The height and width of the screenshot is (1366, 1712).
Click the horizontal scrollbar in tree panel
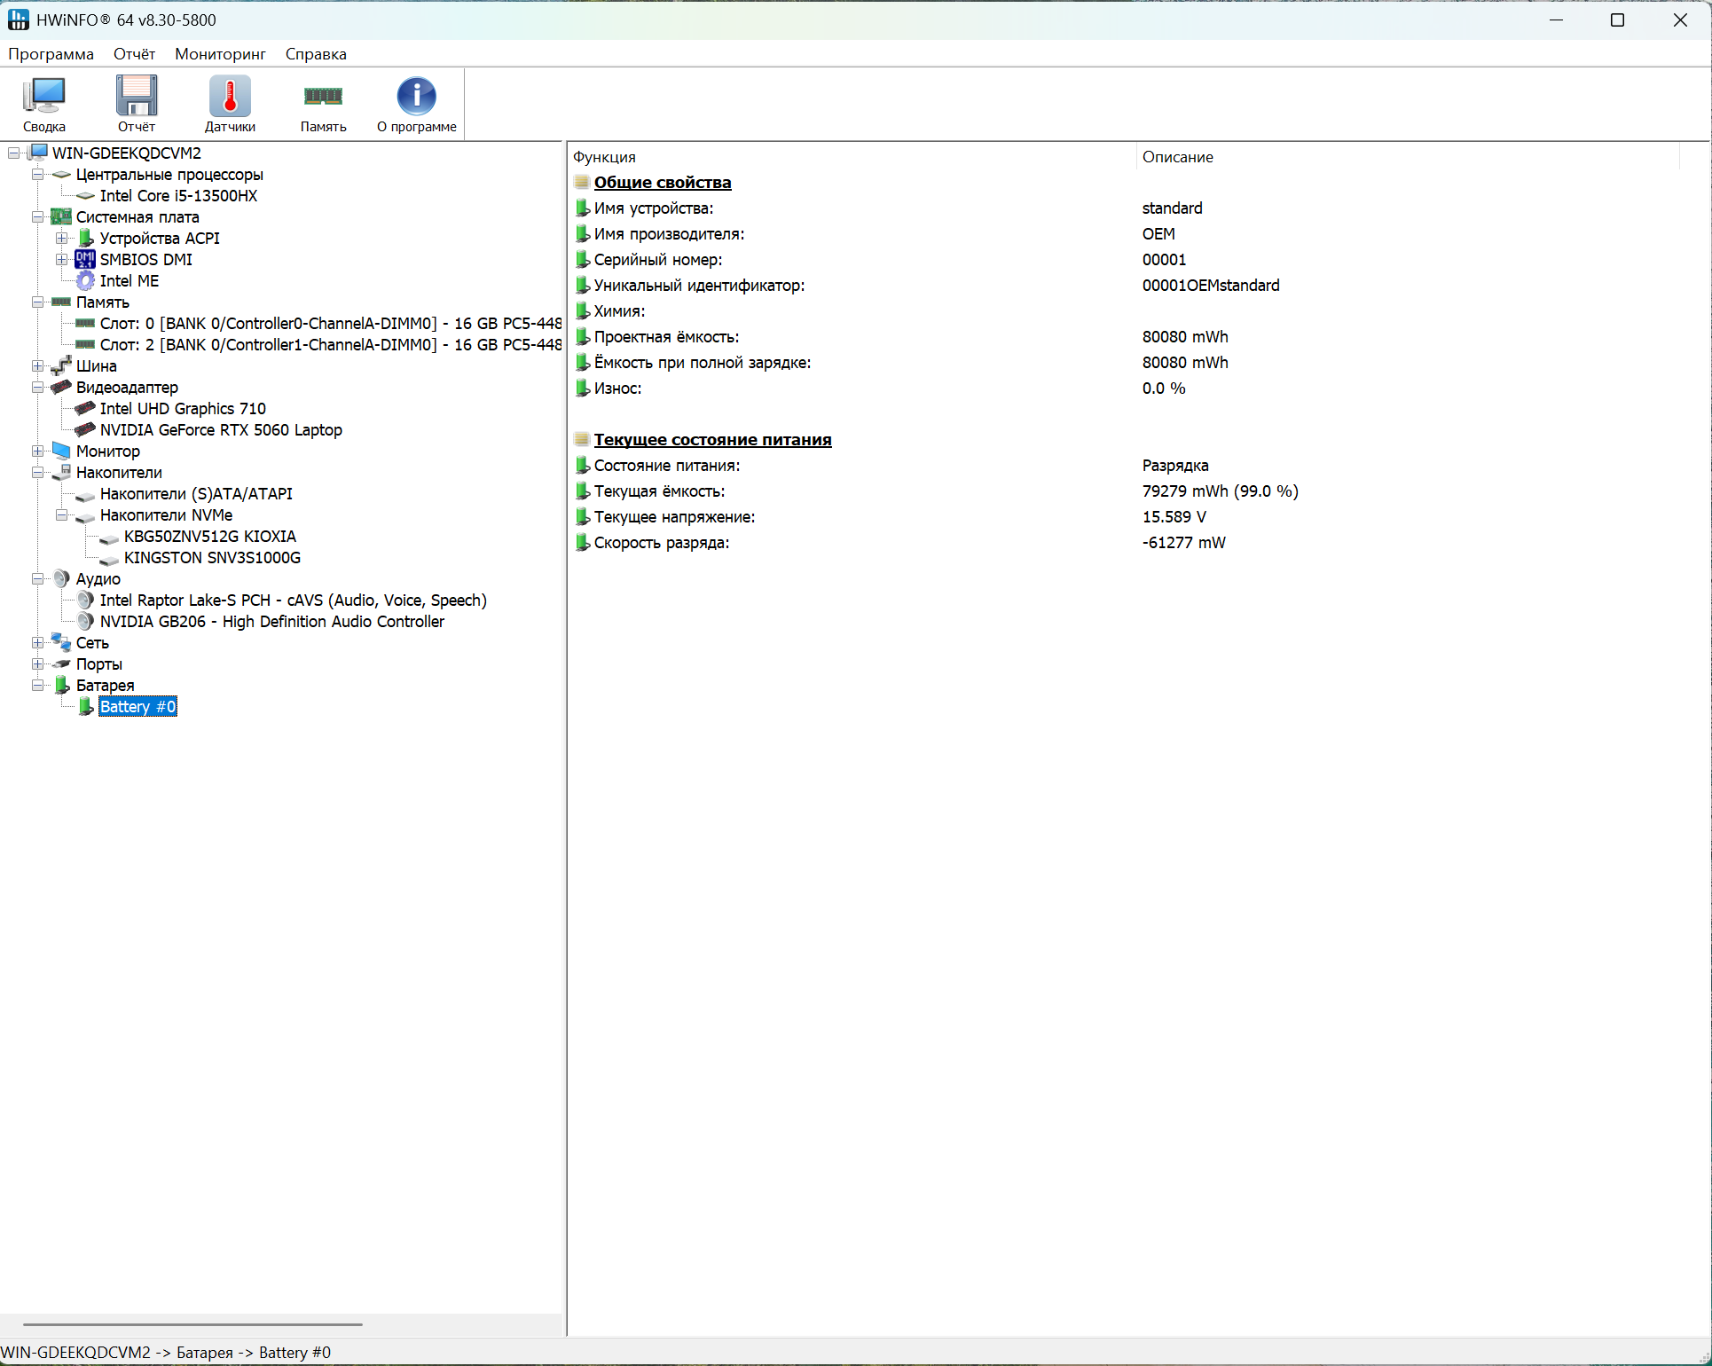tap(192, 1324)
